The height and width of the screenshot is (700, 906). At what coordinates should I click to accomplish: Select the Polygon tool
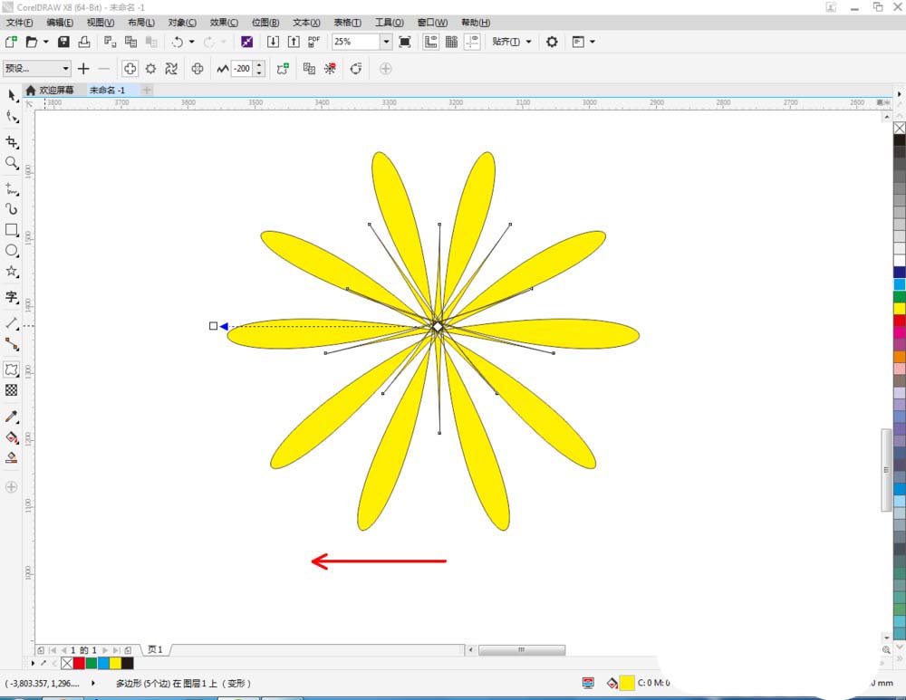12,273
